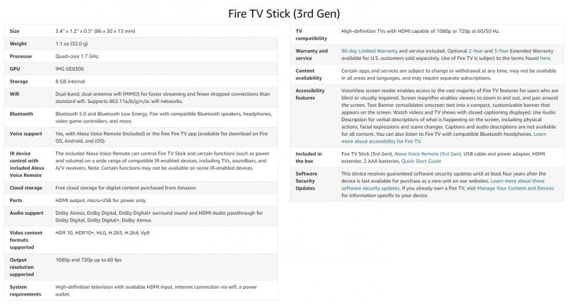
Task: Open the 2-Year extended warranty link
Action: coord(476,51)
